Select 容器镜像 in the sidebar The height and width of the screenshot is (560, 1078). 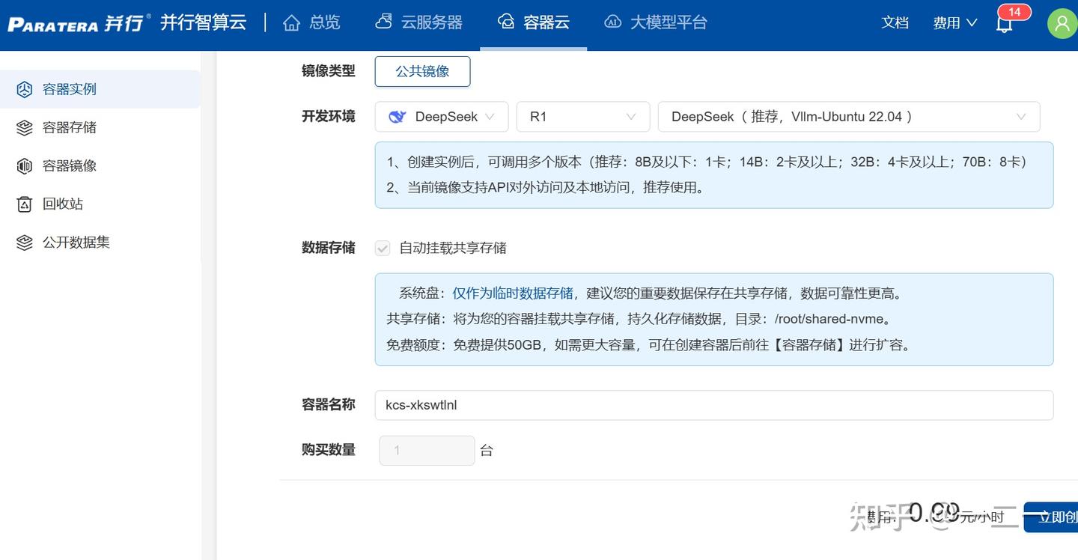[100, 165]
